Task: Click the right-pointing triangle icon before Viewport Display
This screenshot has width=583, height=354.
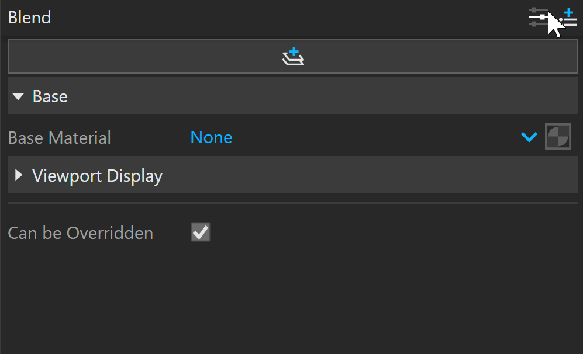Action: tap(18, 175)
